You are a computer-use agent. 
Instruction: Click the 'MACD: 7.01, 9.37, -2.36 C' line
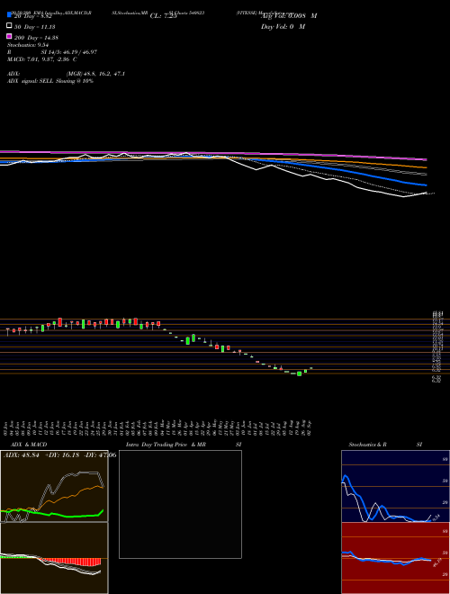tap(42, 59)
